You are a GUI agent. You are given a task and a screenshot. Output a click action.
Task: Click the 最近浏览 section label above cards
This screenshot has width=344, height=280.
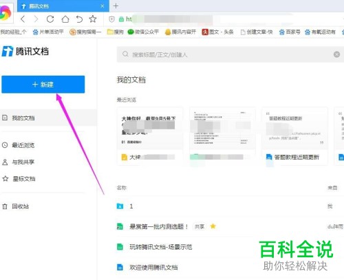(127, 100)
